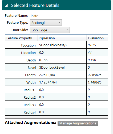Click the TLocation property label
The image size is (113, 134).
coord(28,45)
